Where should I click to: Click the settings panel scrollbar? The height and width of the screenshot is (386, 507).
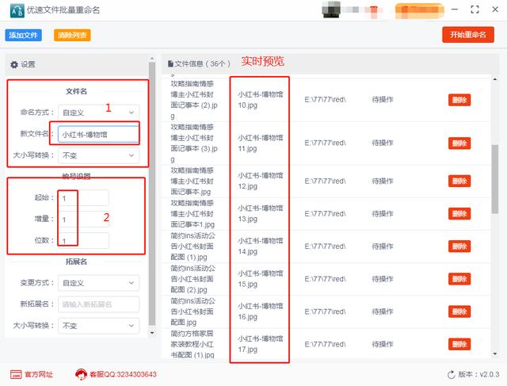point(152,194)
